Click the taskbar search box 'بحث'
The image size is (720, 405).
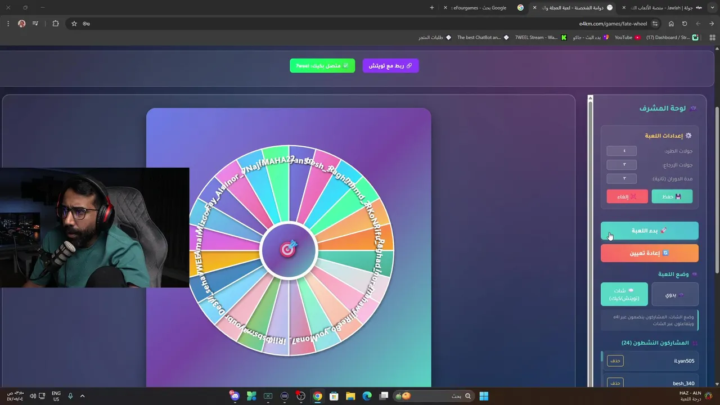click(x=433, y=396)
